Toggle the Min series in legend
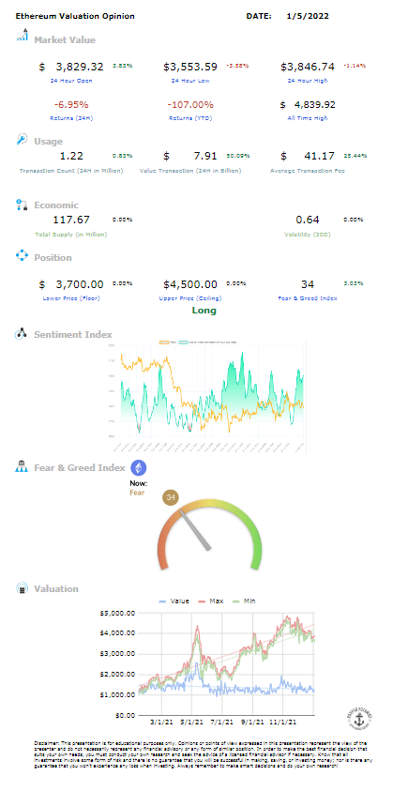 (x=246, y=601)
